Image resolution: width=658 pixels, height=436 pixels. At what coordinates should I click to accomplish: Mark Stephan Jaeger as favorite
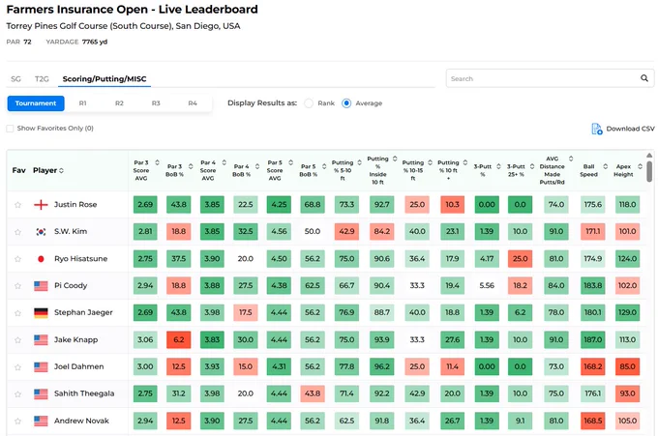[x=17, y=313]
